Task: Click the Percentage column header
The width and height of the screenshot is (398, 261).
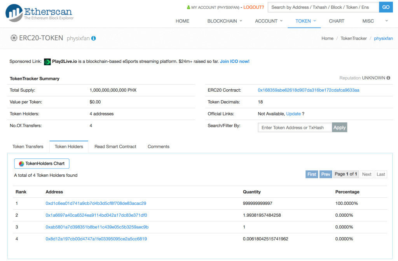Action: pyautogui.click(x=347, y=192)
